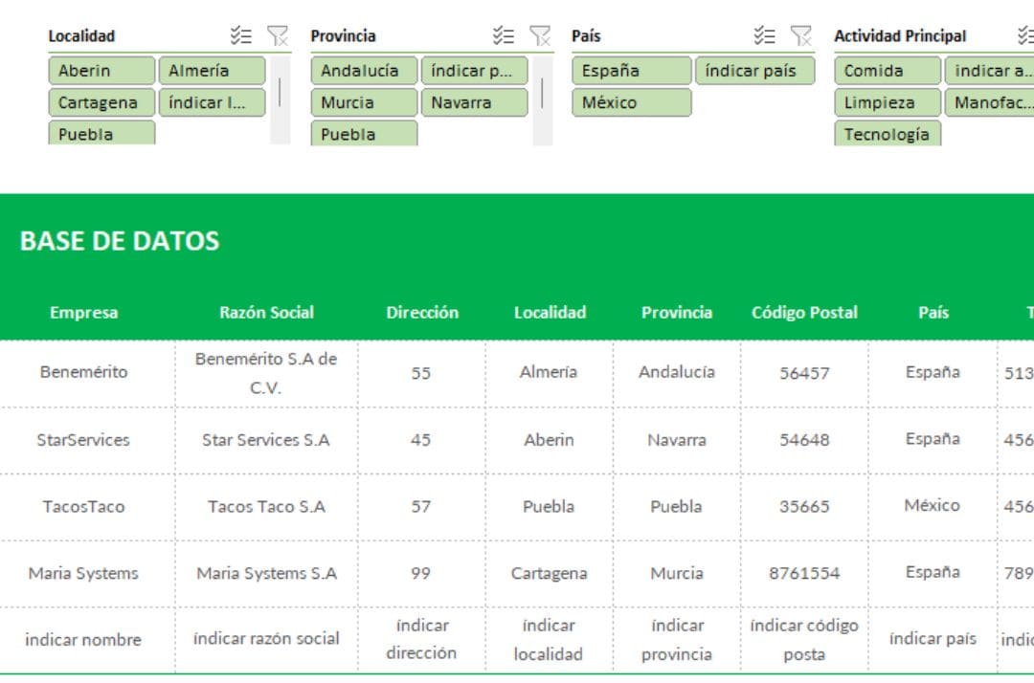The image size is (1034, 683).
Task: Select 'índicar p...' in Provincia slicer
Action: click(474, 71)
